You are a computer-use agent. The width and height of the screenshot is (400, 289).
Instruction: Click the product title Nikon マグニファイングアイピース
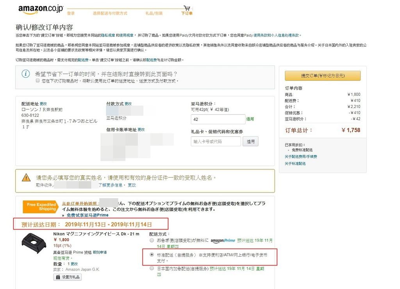tap(96, 234)
